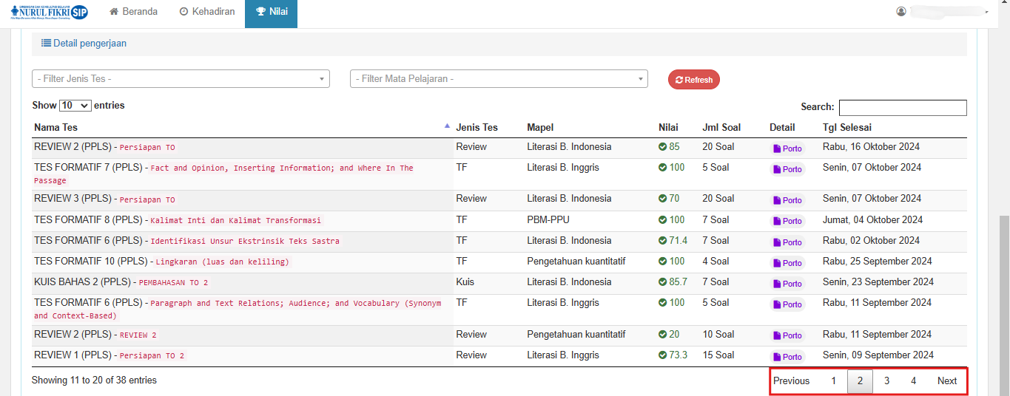Sort the table by Nilai column header
This screenshot has width=1010, height=396.
point(668,127)
